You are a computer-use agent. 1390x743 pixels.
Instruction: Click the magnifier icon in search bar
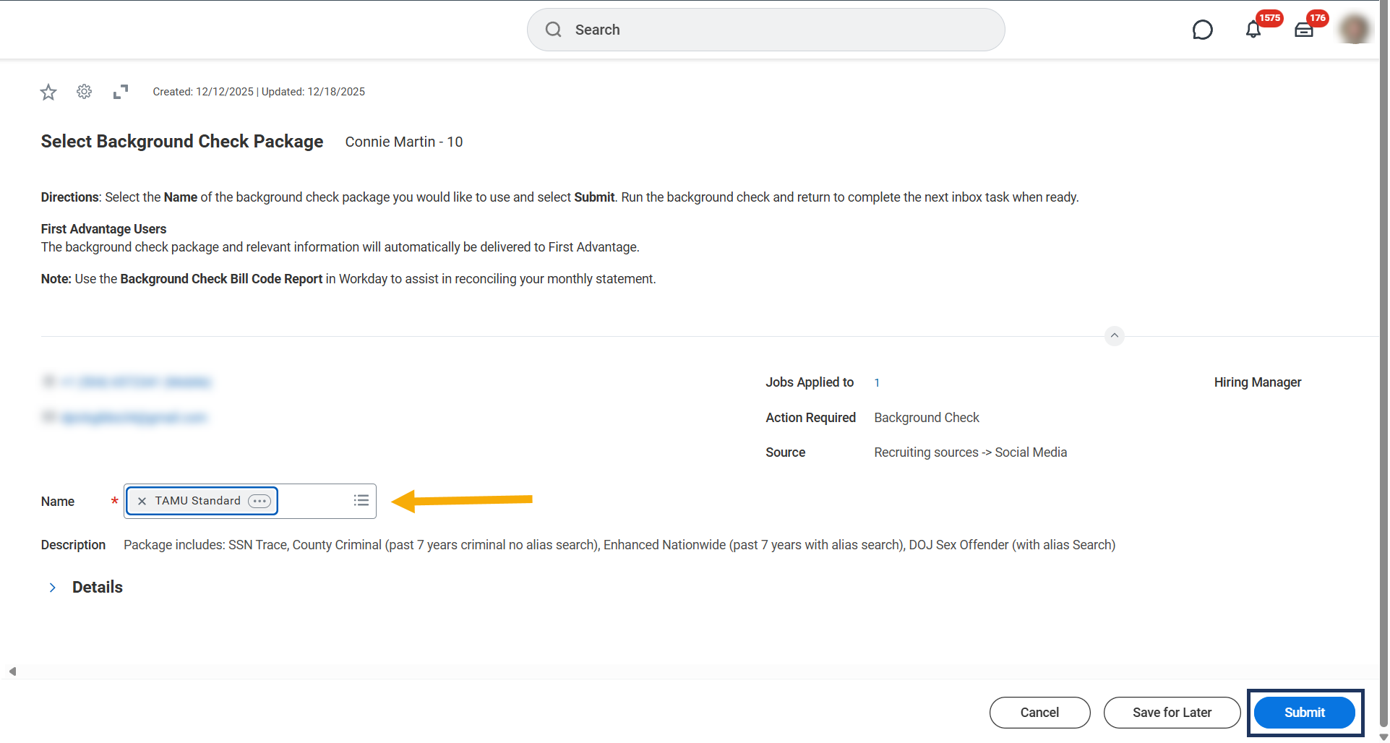click(x=554, y=30)
